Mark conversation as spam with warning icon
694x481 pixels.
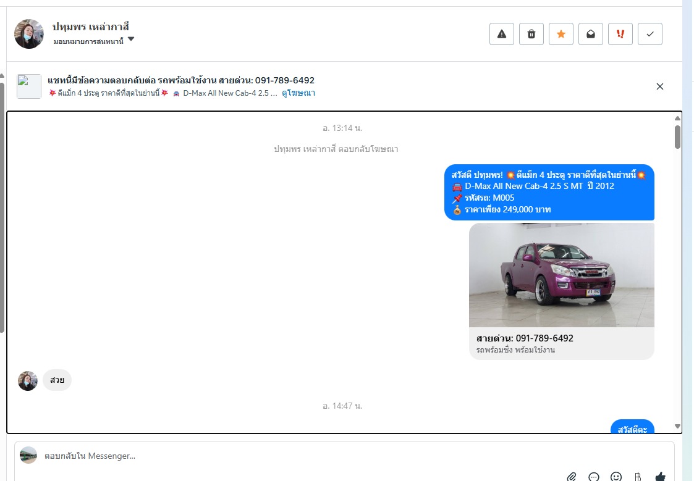(x=501, y=34)
